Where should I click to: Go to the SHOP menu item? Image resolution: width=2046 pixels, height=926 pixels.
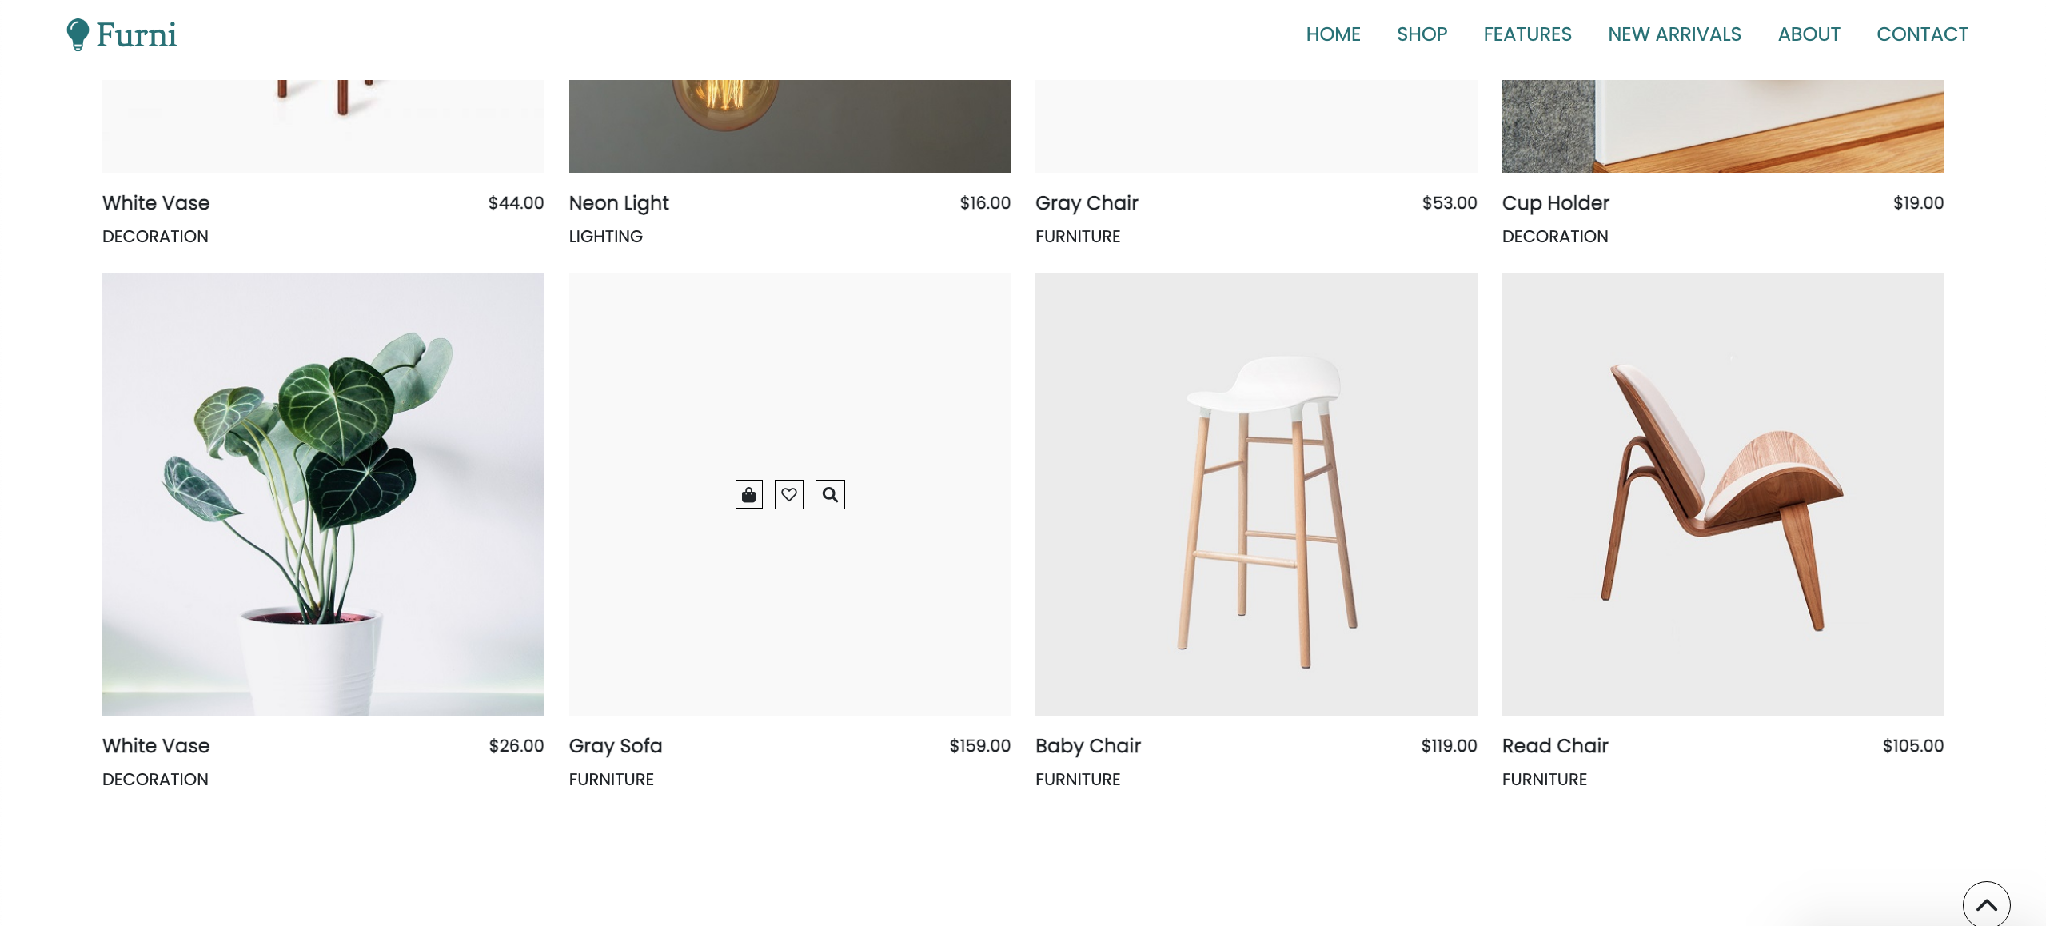[1422, 34]
